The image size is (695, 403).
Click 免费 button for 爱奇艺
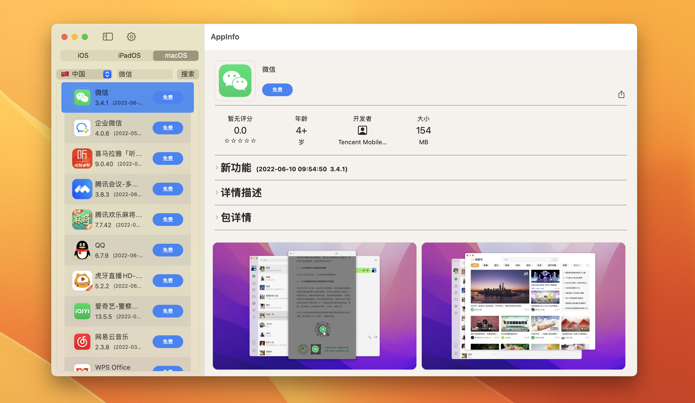point(168,311)
